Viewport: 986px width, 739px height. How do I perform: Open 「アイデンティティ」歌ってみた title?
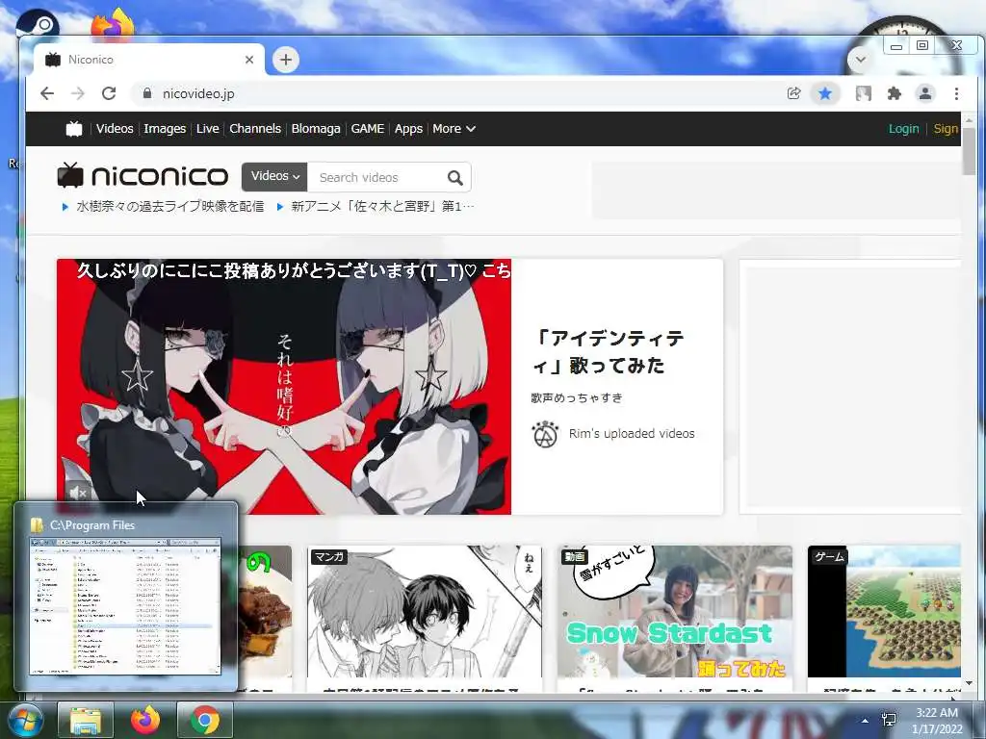(610, 352)
